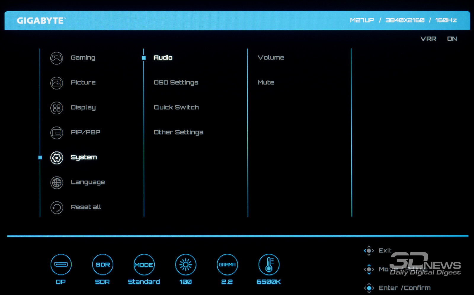The image size is (474, 295).
Task: Click the SDR status icon
Action: [103, 264]
